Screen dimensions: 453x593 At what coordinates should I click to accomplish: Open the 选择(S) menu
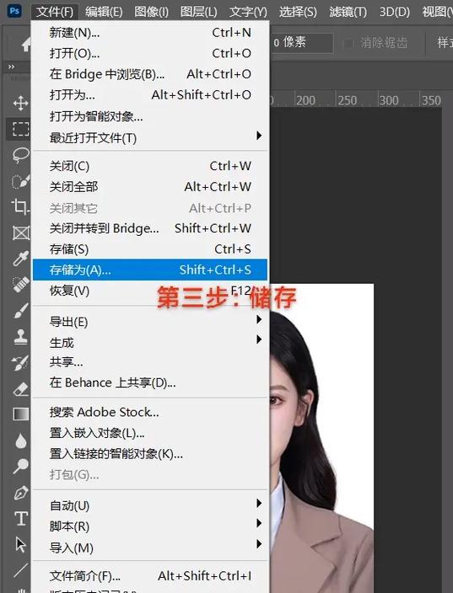298,12
